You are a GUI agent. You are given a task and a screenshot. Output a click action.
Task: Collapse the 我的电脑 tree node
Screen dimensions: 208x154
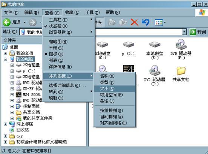tap(5, 59)
